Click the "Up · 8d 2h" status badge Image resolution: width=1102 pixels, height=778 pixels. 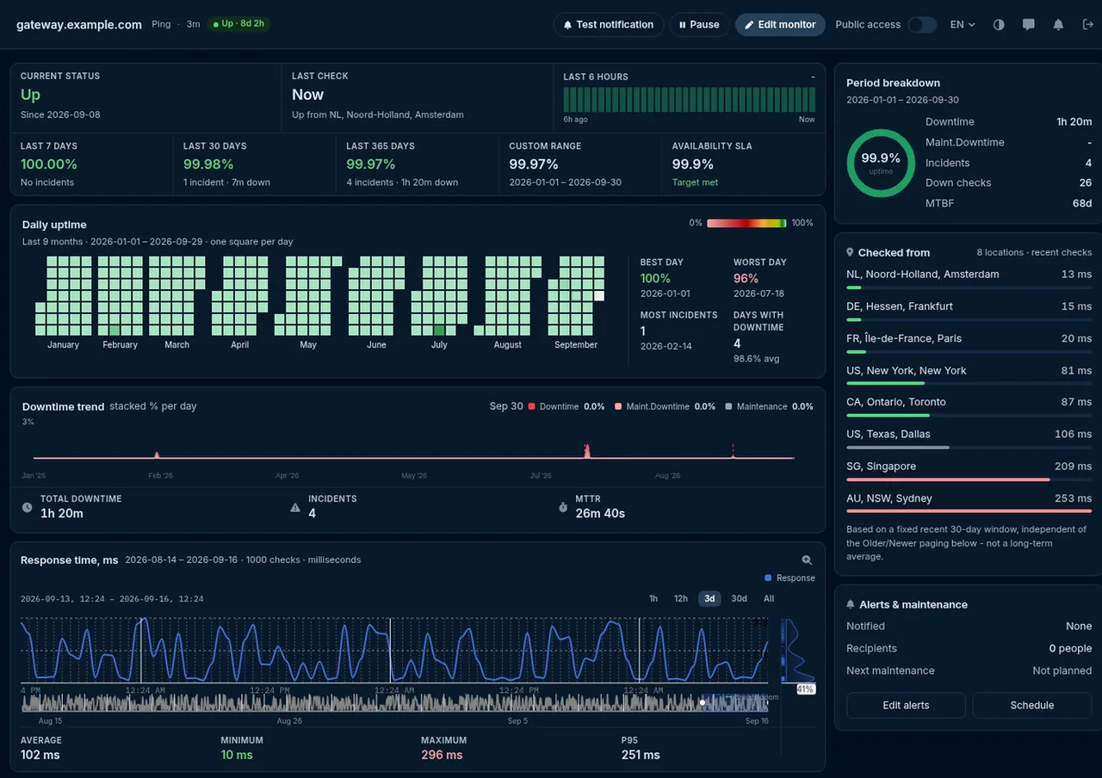(238, 24)
